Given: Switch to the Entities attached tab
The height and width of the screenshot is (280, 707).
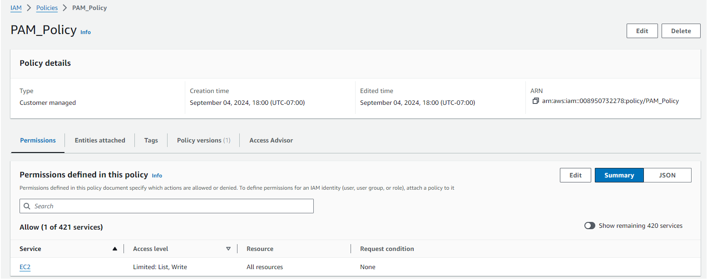Looking at the screenshot, I should pyautogui.click(x=99, y=140).
